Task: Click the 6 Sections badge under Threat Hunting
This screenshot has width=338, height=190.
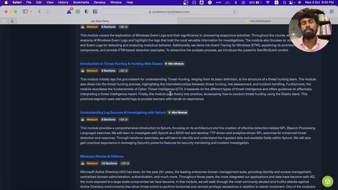Action: click(108, 71)
